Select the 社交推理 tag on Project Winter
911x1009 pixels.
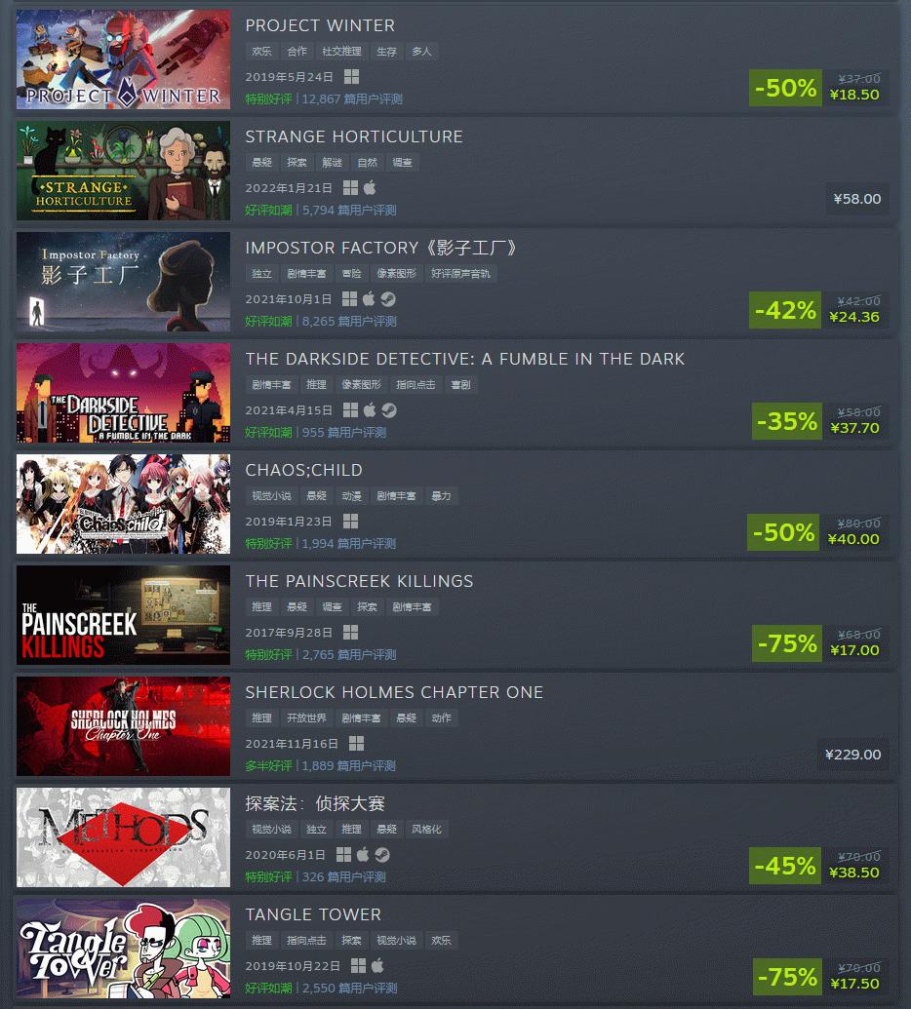341,52
